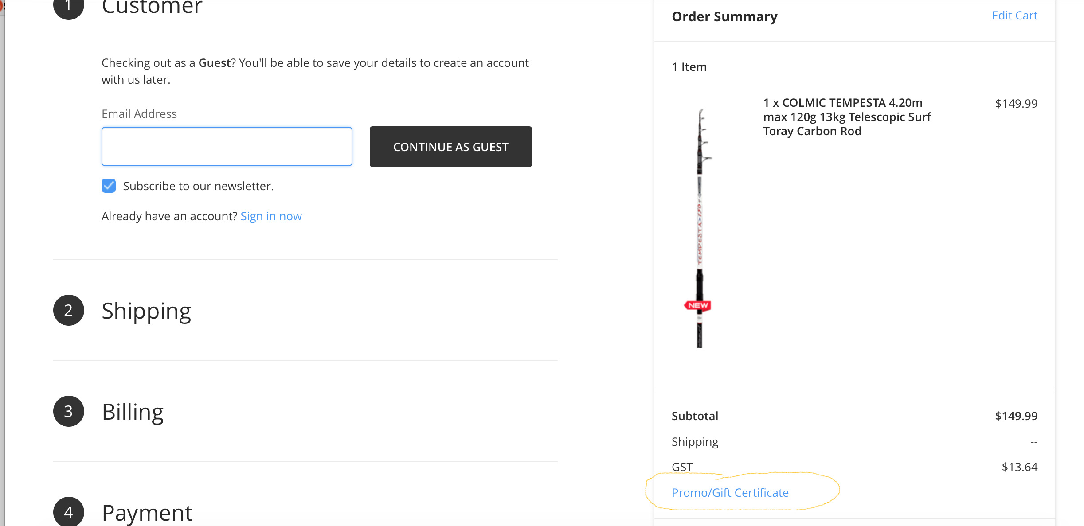Click the step 2 Shipping number badge

(68, 310)
